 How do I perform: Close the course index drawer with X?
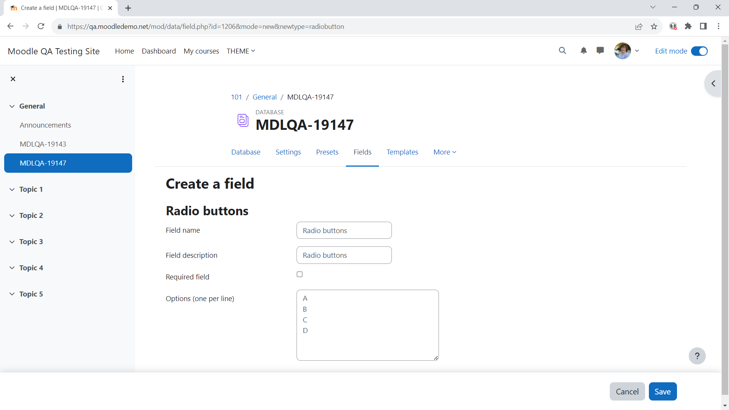click(13, 79)
